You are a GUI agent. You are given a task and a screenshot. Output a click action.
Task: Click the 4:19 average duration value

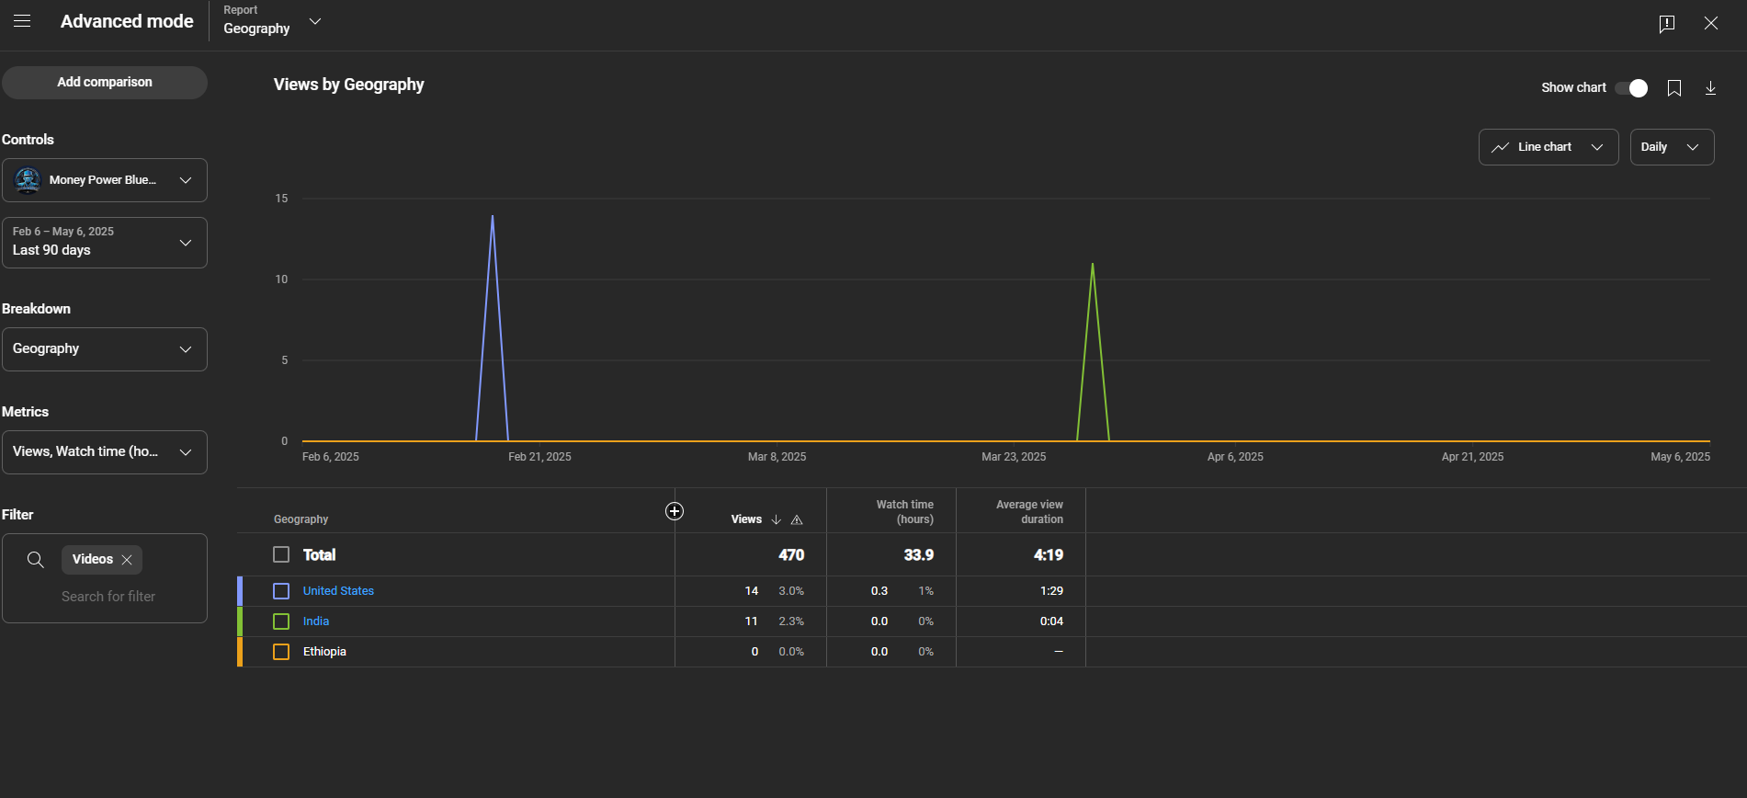click(1049, 555)
